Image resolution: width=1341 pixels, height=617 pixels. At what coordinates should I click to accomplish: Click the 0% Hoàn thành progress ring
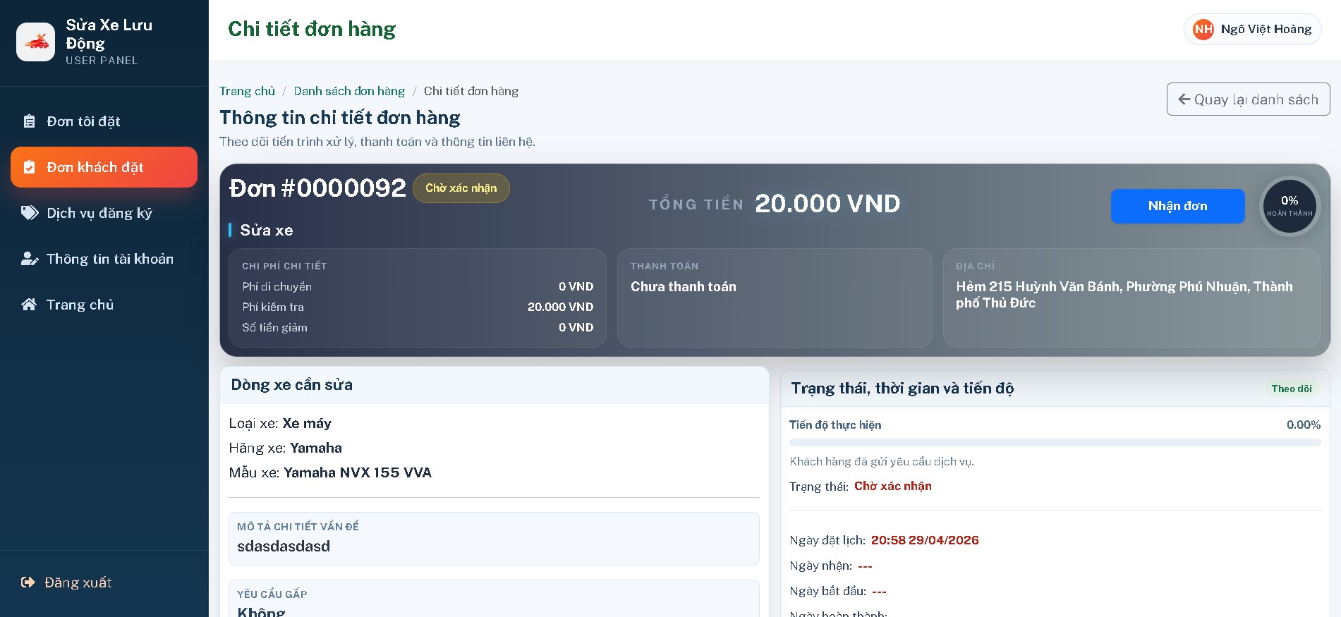click(1290, 206)
